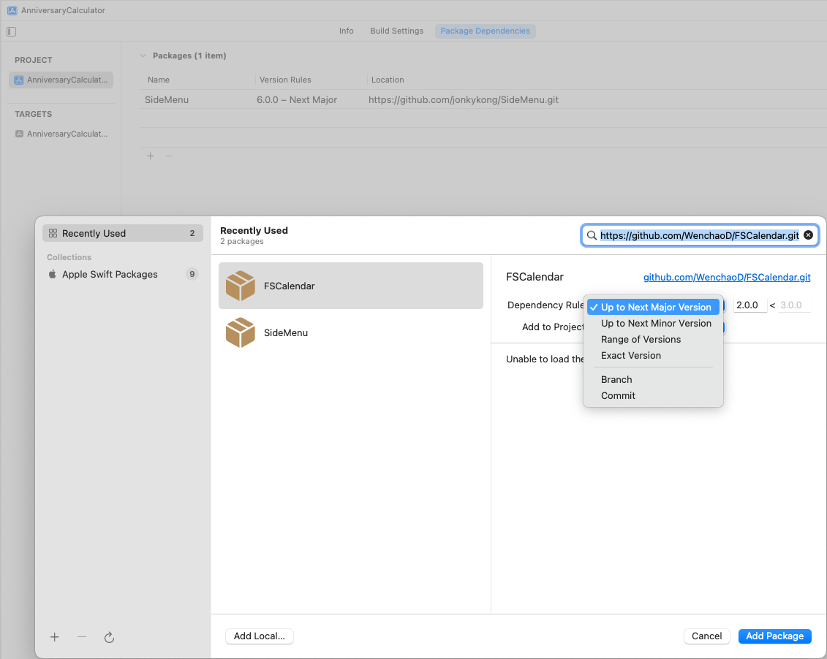Screen dimensions: 827x659
Task: Open the Package Dependencies tab
Action: click(486, 31)
